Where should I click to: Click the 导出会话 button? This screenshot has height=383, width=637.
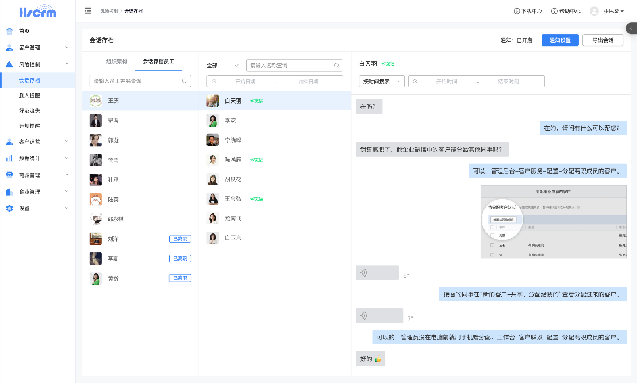pos(603,40)
